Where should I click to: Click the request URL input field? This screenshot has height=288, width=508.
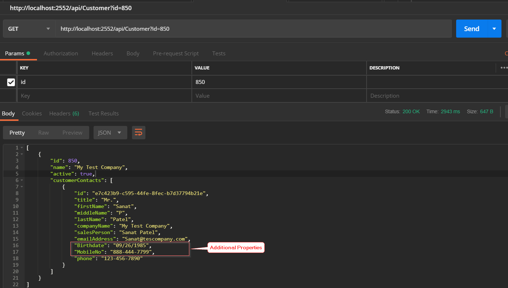pos(218,28)
